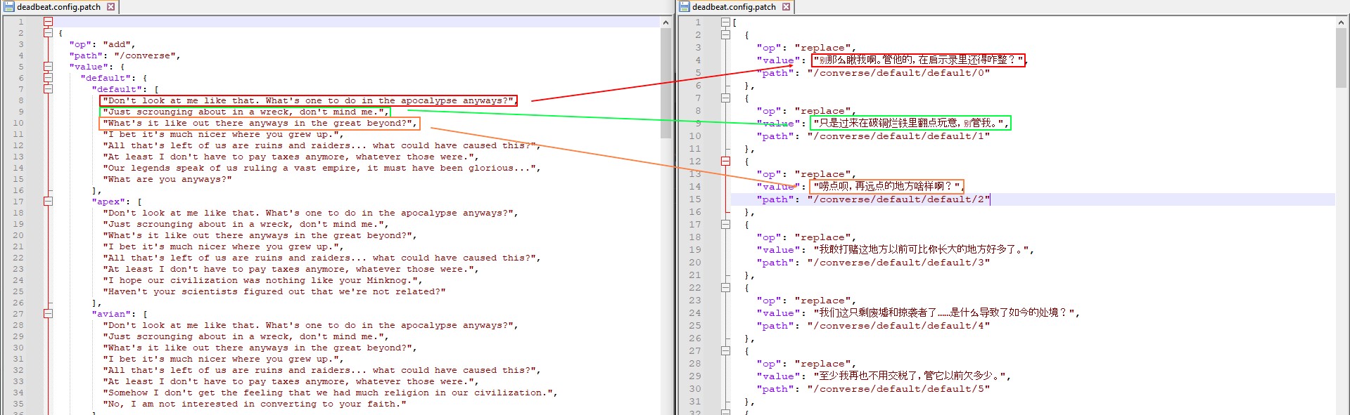Collapse the "avian" array fold marker

(48, 314)
